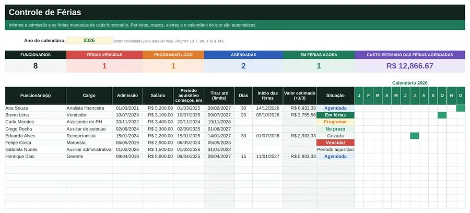Click the Funcionário(a) column header
The width and height of the screenshot is (470, 213).
tap(36, 96)
